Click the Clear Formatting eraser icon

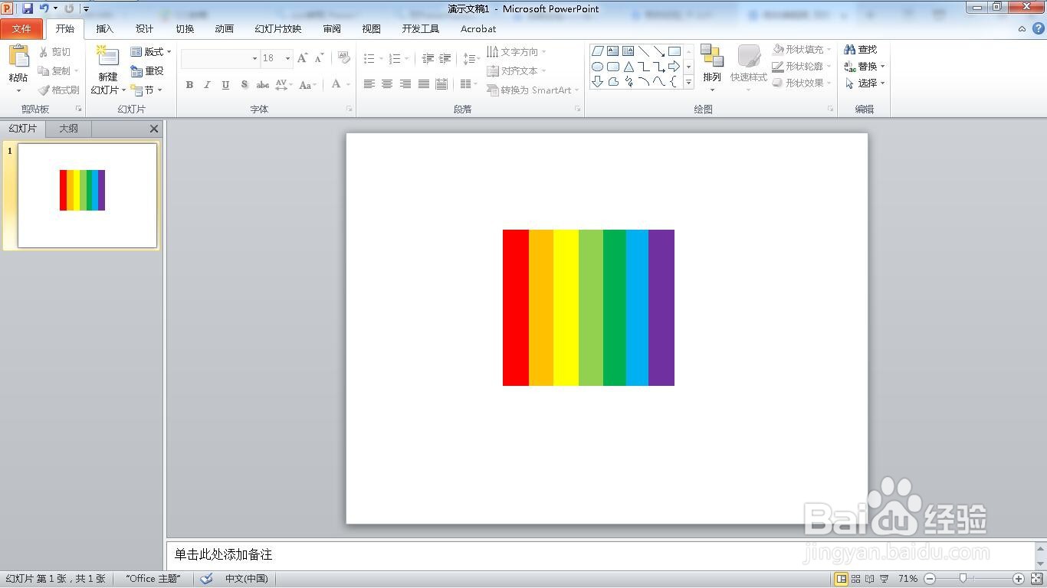pyautogui.click(x=344, y=58)
